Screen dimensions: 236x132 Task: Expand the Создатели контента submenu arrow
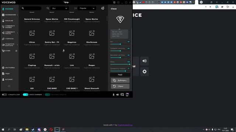point(17,45)
